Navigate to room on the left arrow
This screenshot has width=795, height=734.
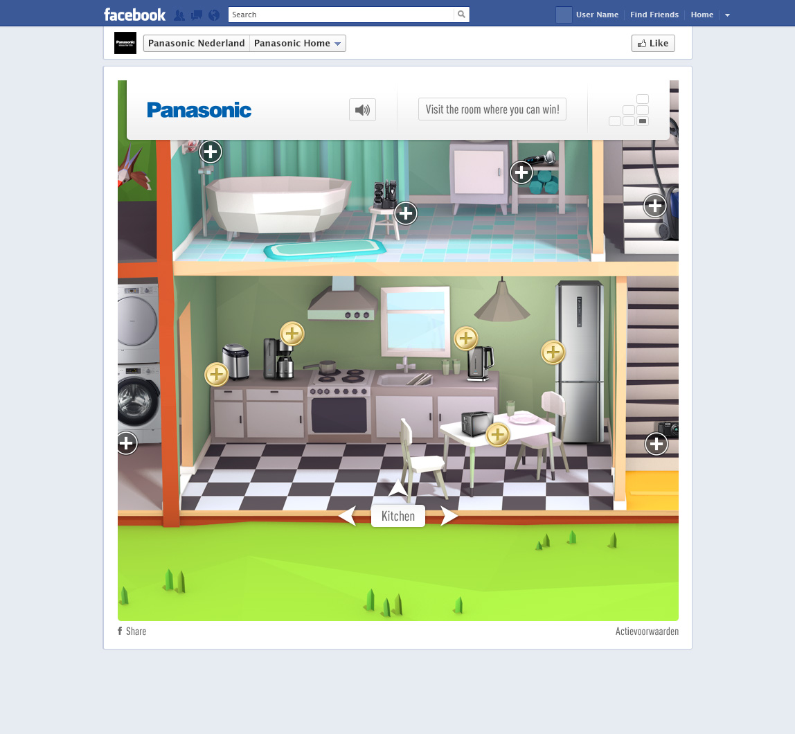click(348, 516)
